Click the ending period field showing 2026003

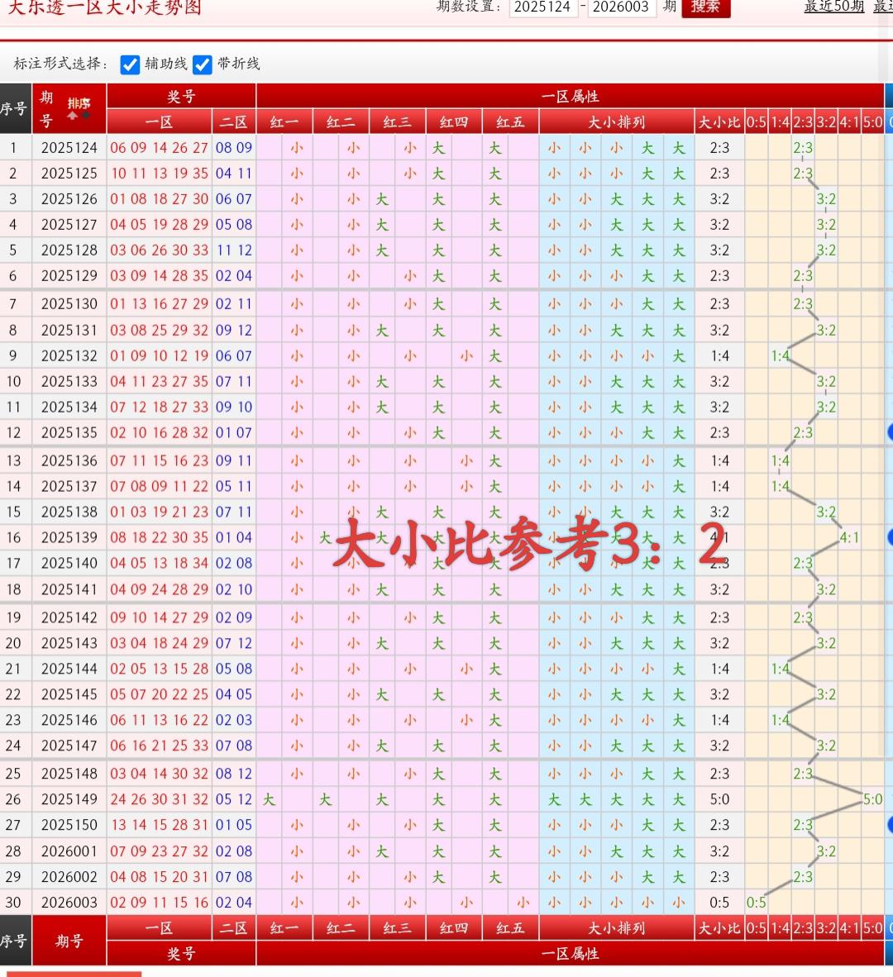click(621, 7)
